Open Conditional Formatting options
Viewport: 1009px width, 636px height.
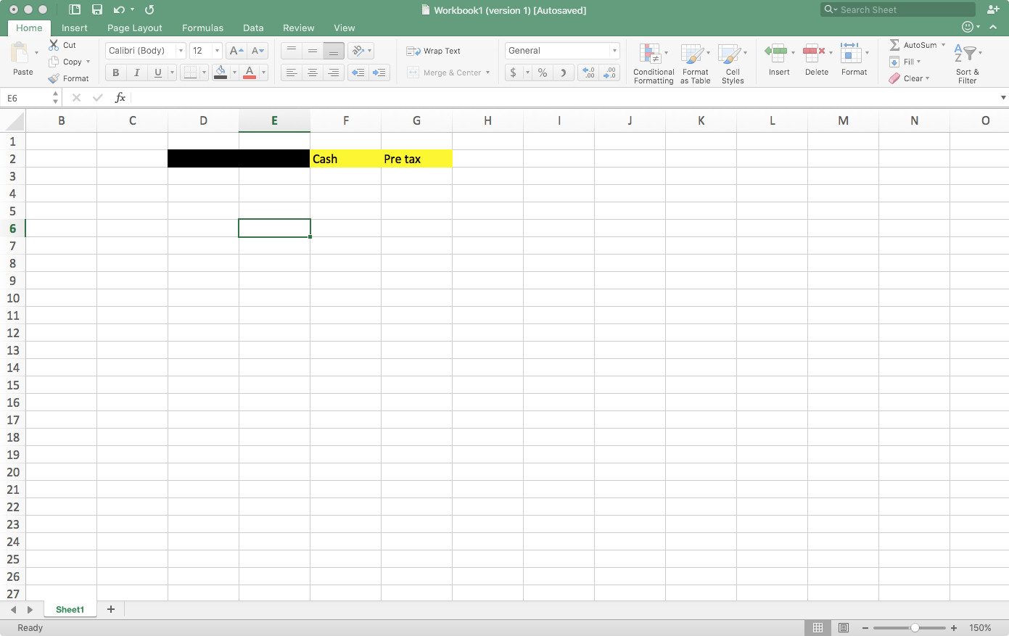[x=652, y=63]
